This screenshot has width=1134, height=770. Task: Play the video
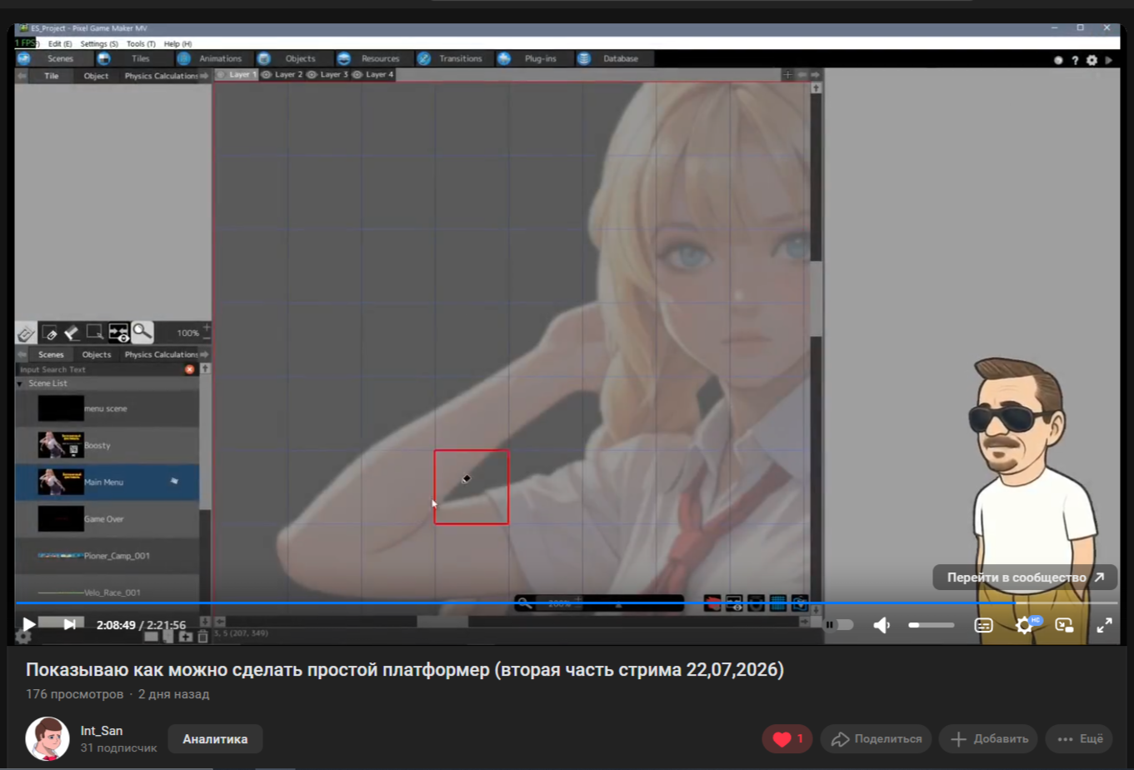click(x=29, y=624)
